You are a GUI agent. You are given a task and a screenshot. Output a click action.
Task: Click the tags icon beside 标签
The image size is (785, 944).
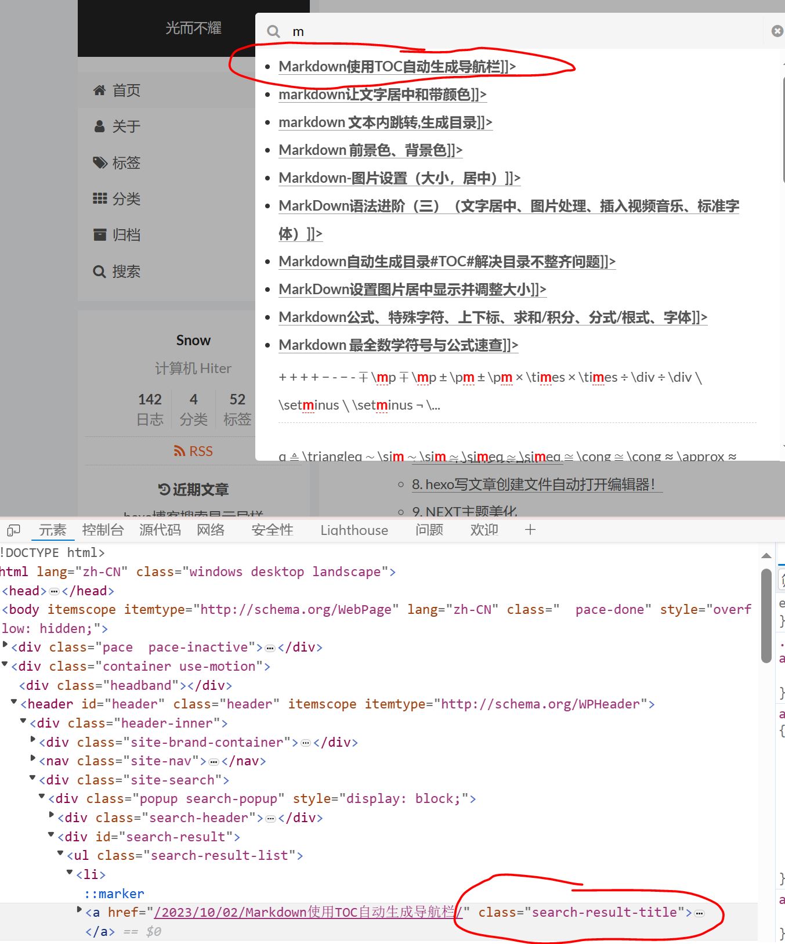pos(100,162)
